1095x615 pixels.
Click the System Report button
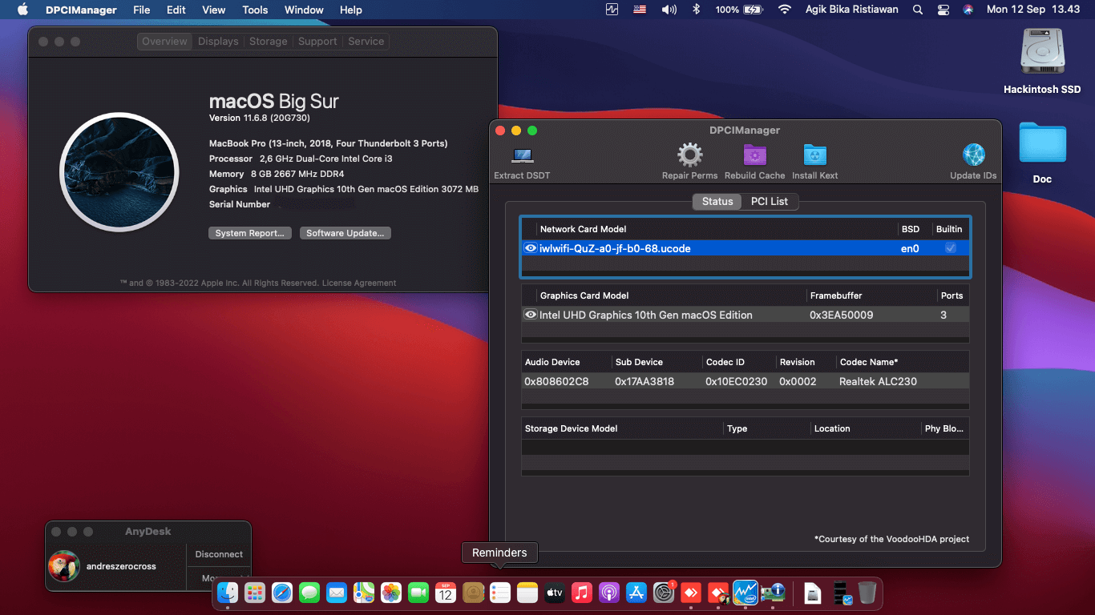tap(249, 233)
